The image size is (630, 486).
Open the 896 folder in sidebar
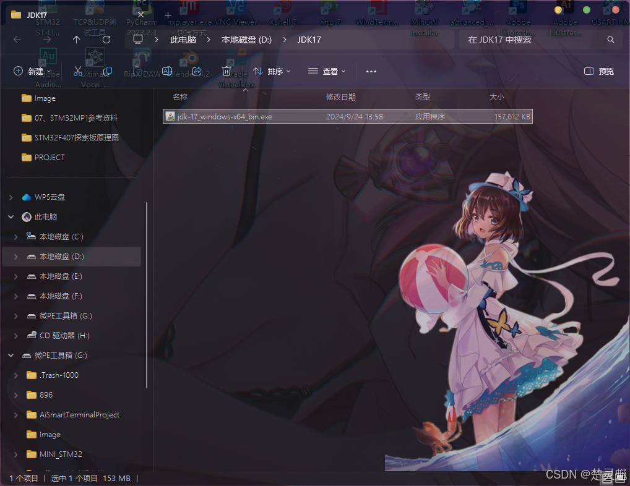pos(40,395)
